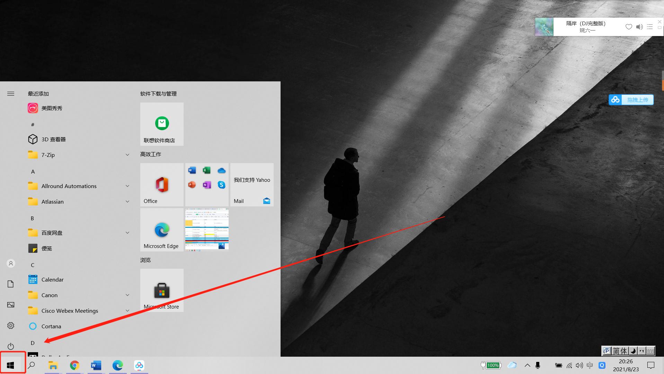Launch the Calendar app
Viewport: 664px width, 374px height.
tap(79, 279)
